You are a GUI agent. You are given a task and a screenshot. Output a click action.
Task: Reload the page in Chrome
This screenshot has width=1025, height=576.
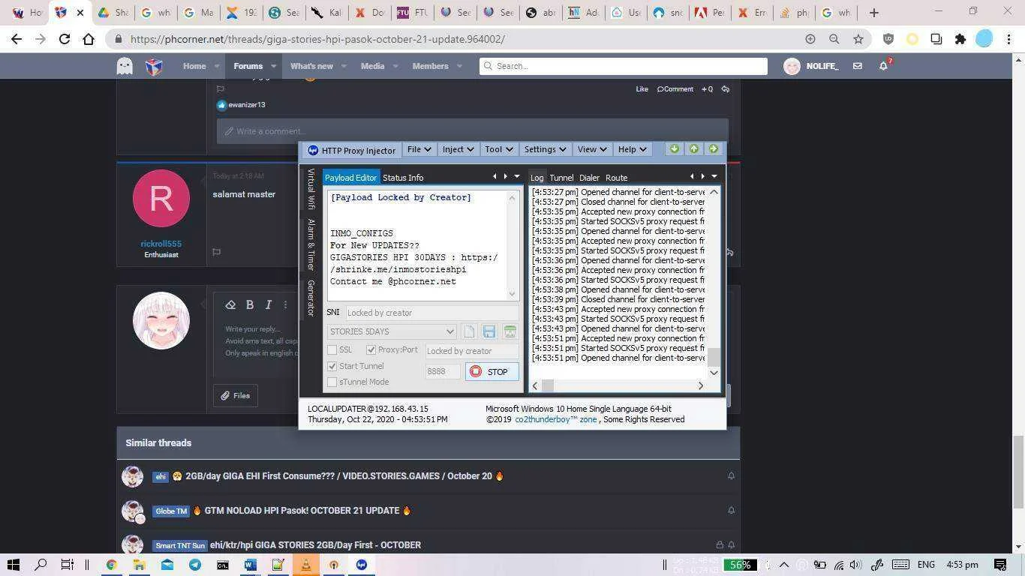[65, 39]
